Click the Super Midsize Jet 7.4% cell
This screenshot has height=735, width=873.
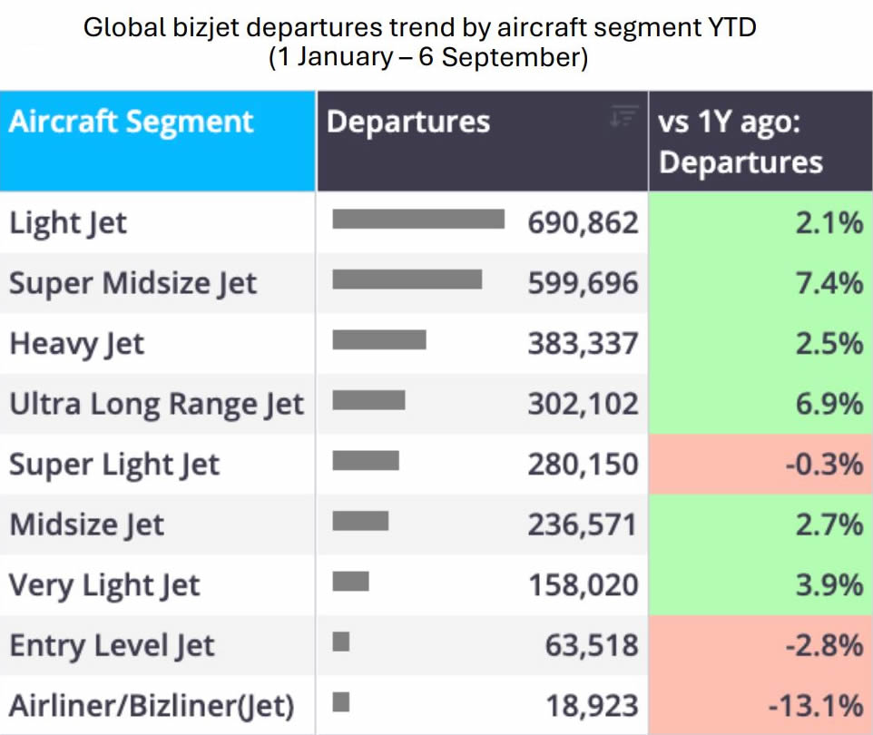(760, 283)
